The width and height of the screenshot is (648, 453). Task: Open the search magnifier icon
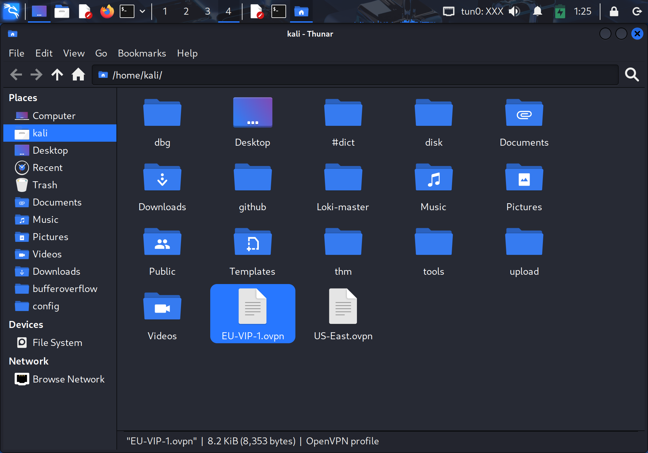tap(631, 75)
